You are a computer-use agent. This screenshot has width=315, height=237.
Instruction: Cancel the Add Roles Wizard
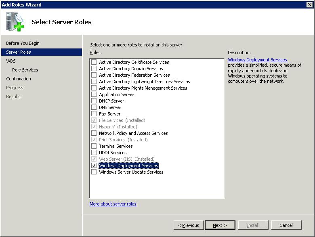(x=286, y=225)
